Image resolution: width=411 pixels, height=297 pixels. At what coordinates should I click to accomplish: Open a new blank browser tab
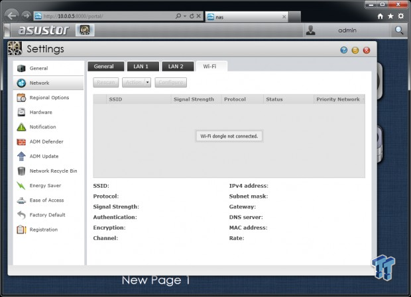[294, 17]
